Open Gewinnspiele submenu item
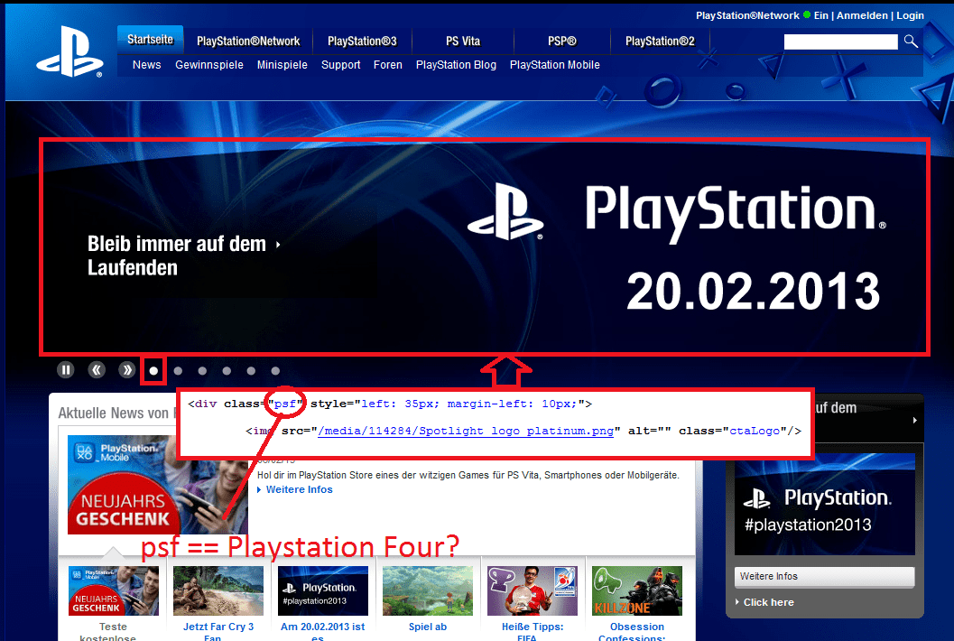The image size is (954, 641). (x=209, y=65)
